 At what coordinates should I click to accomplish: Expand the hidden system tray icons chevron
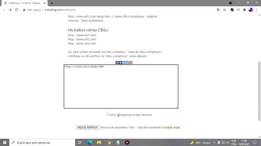(x=214, y=142)
